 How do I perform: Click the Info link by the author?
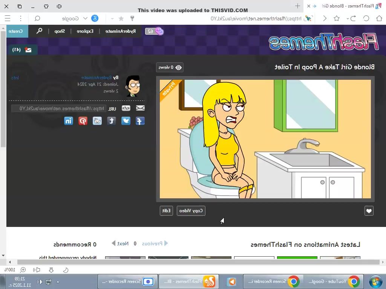coord(15,78)
